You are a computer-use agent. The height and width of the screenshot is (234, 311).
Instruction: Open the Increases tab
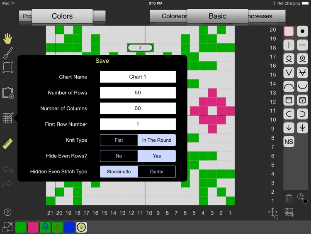pyautogui.click(x=267, y=16)
